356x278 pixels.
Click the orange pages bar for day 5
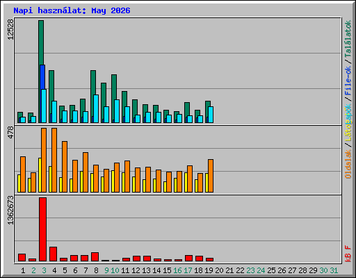pos(65,167)
